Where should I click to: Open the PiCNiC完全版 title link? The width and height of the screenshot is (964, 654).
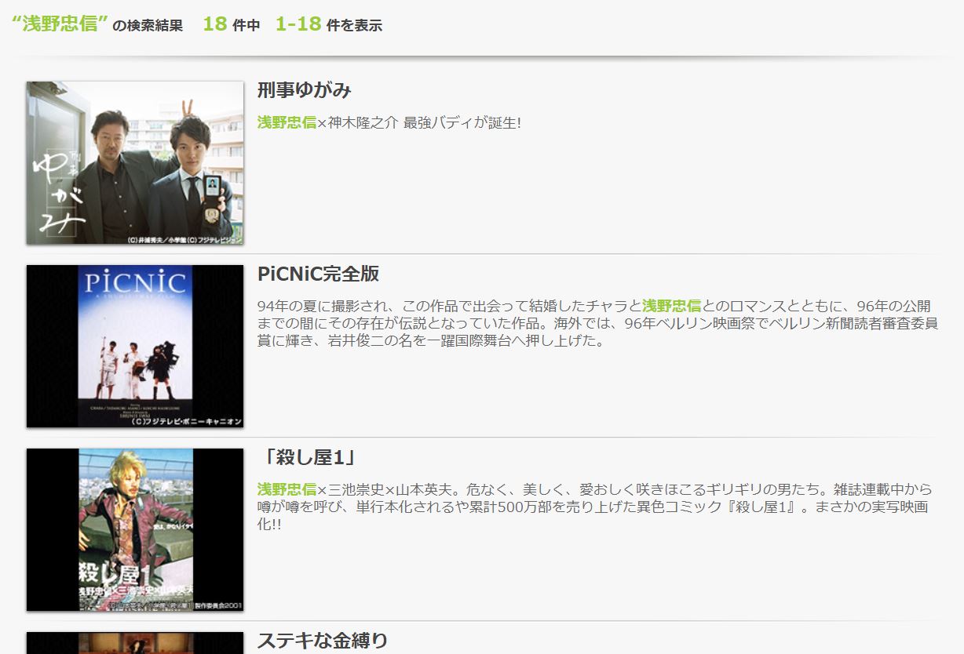click(318, 274)
